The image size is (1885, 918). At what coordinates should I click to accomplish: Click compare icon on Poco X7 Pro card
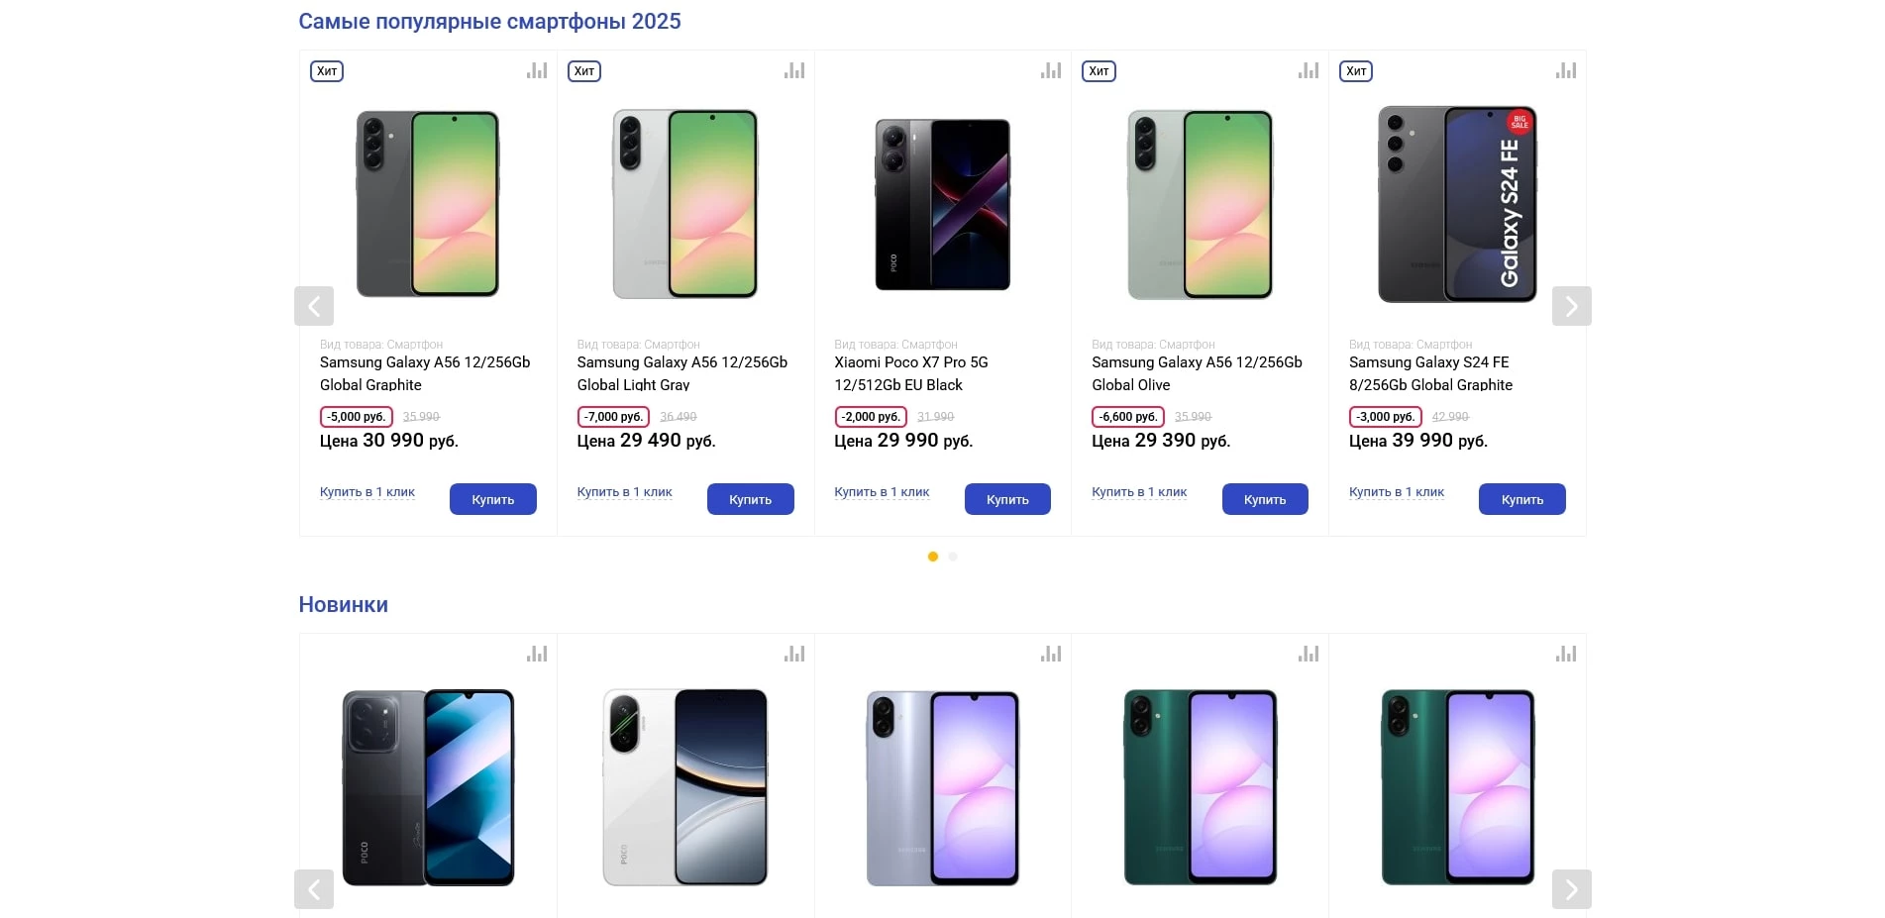pyautogui.click(x=1051, y=70)
